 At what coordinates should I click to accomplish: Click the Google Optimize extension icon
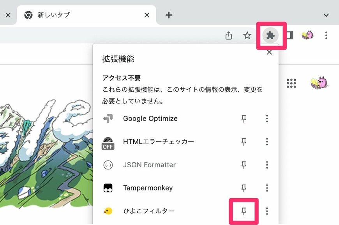[108, 119]
